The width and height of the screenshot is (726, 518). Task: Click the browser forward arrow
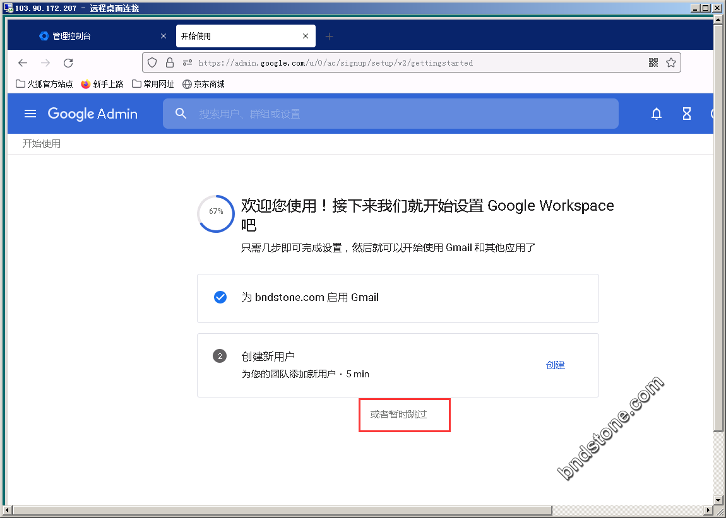pyautogui.click(x=45, y=63)
